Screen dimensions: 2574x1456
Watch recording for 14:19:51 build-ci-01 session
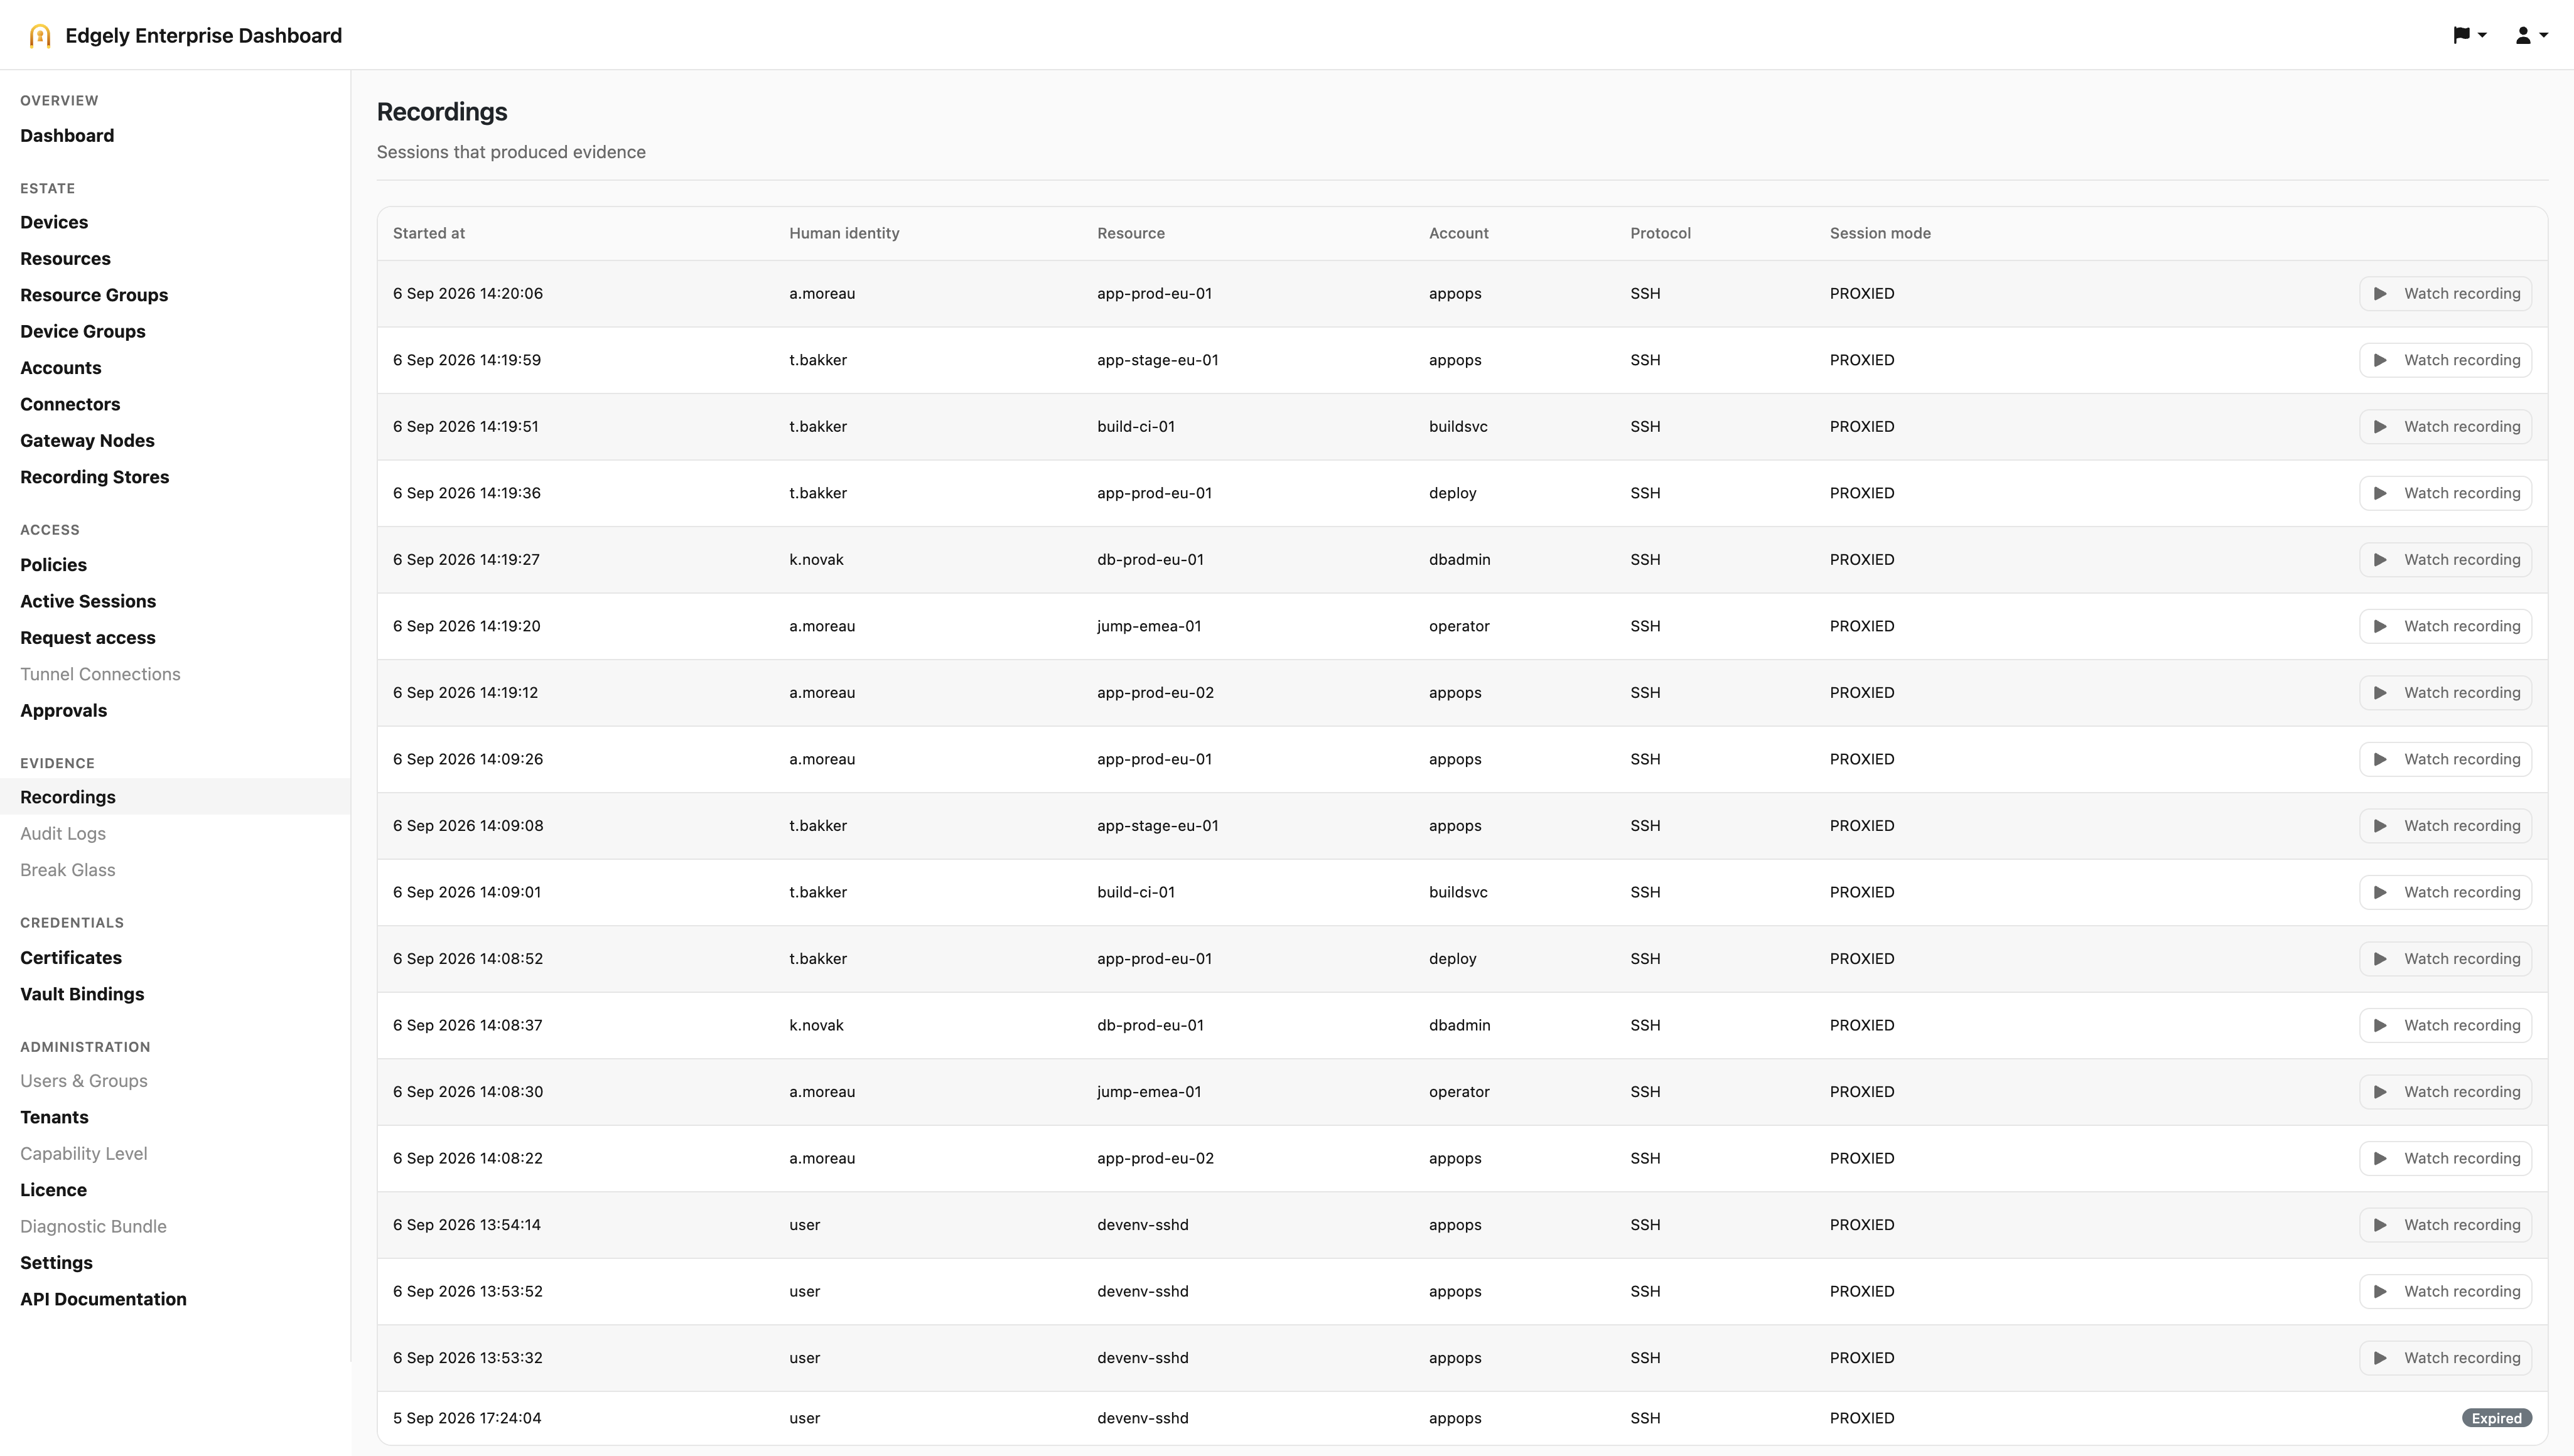click(2445, 427)
